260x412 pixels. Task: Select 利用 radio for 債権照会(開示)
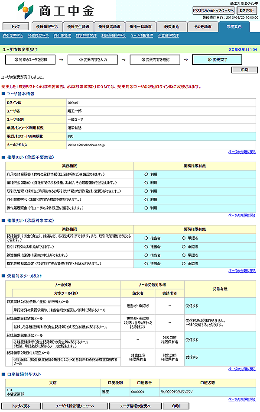pyautogui.click(x=146, y=183)
